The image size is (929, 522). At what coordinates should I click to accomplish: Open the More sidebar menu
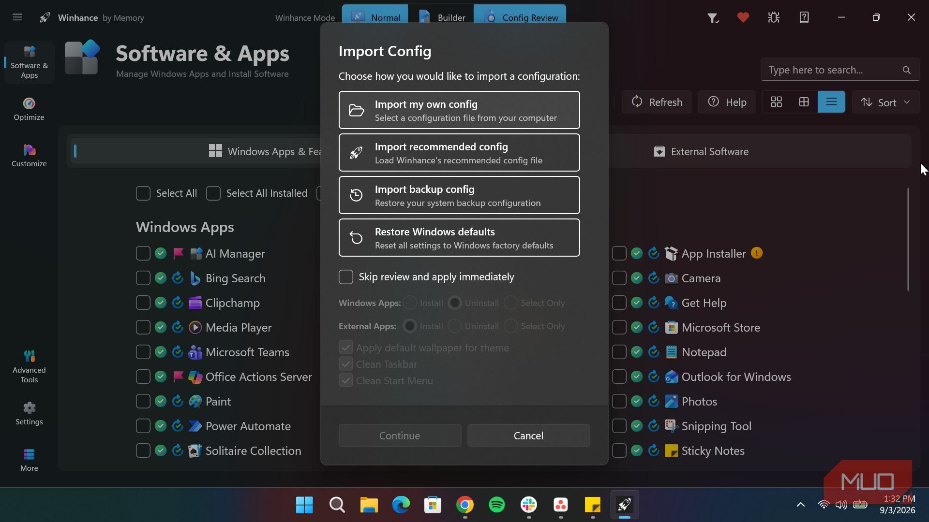point(29,460)
